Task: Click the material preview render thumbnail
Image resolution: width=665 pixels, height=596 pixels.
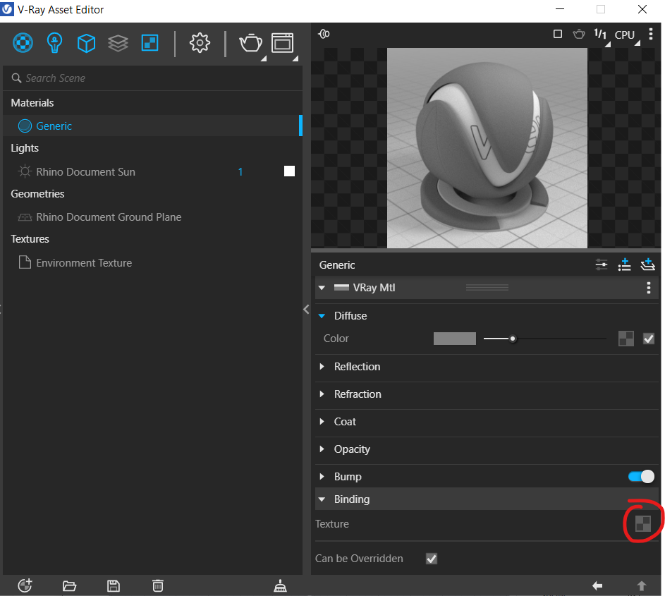Action: (487, 148)
